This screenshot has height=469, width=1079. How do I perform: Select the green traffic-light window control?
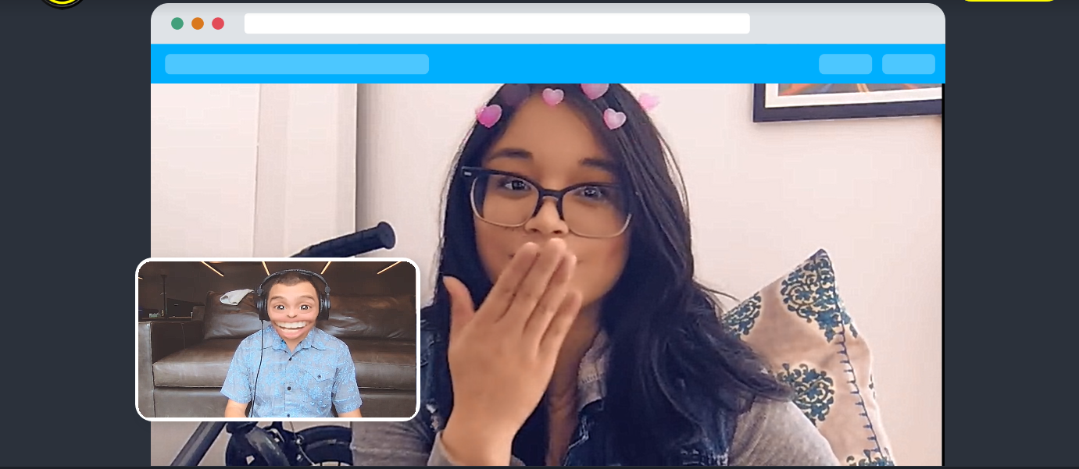(177, 23)
